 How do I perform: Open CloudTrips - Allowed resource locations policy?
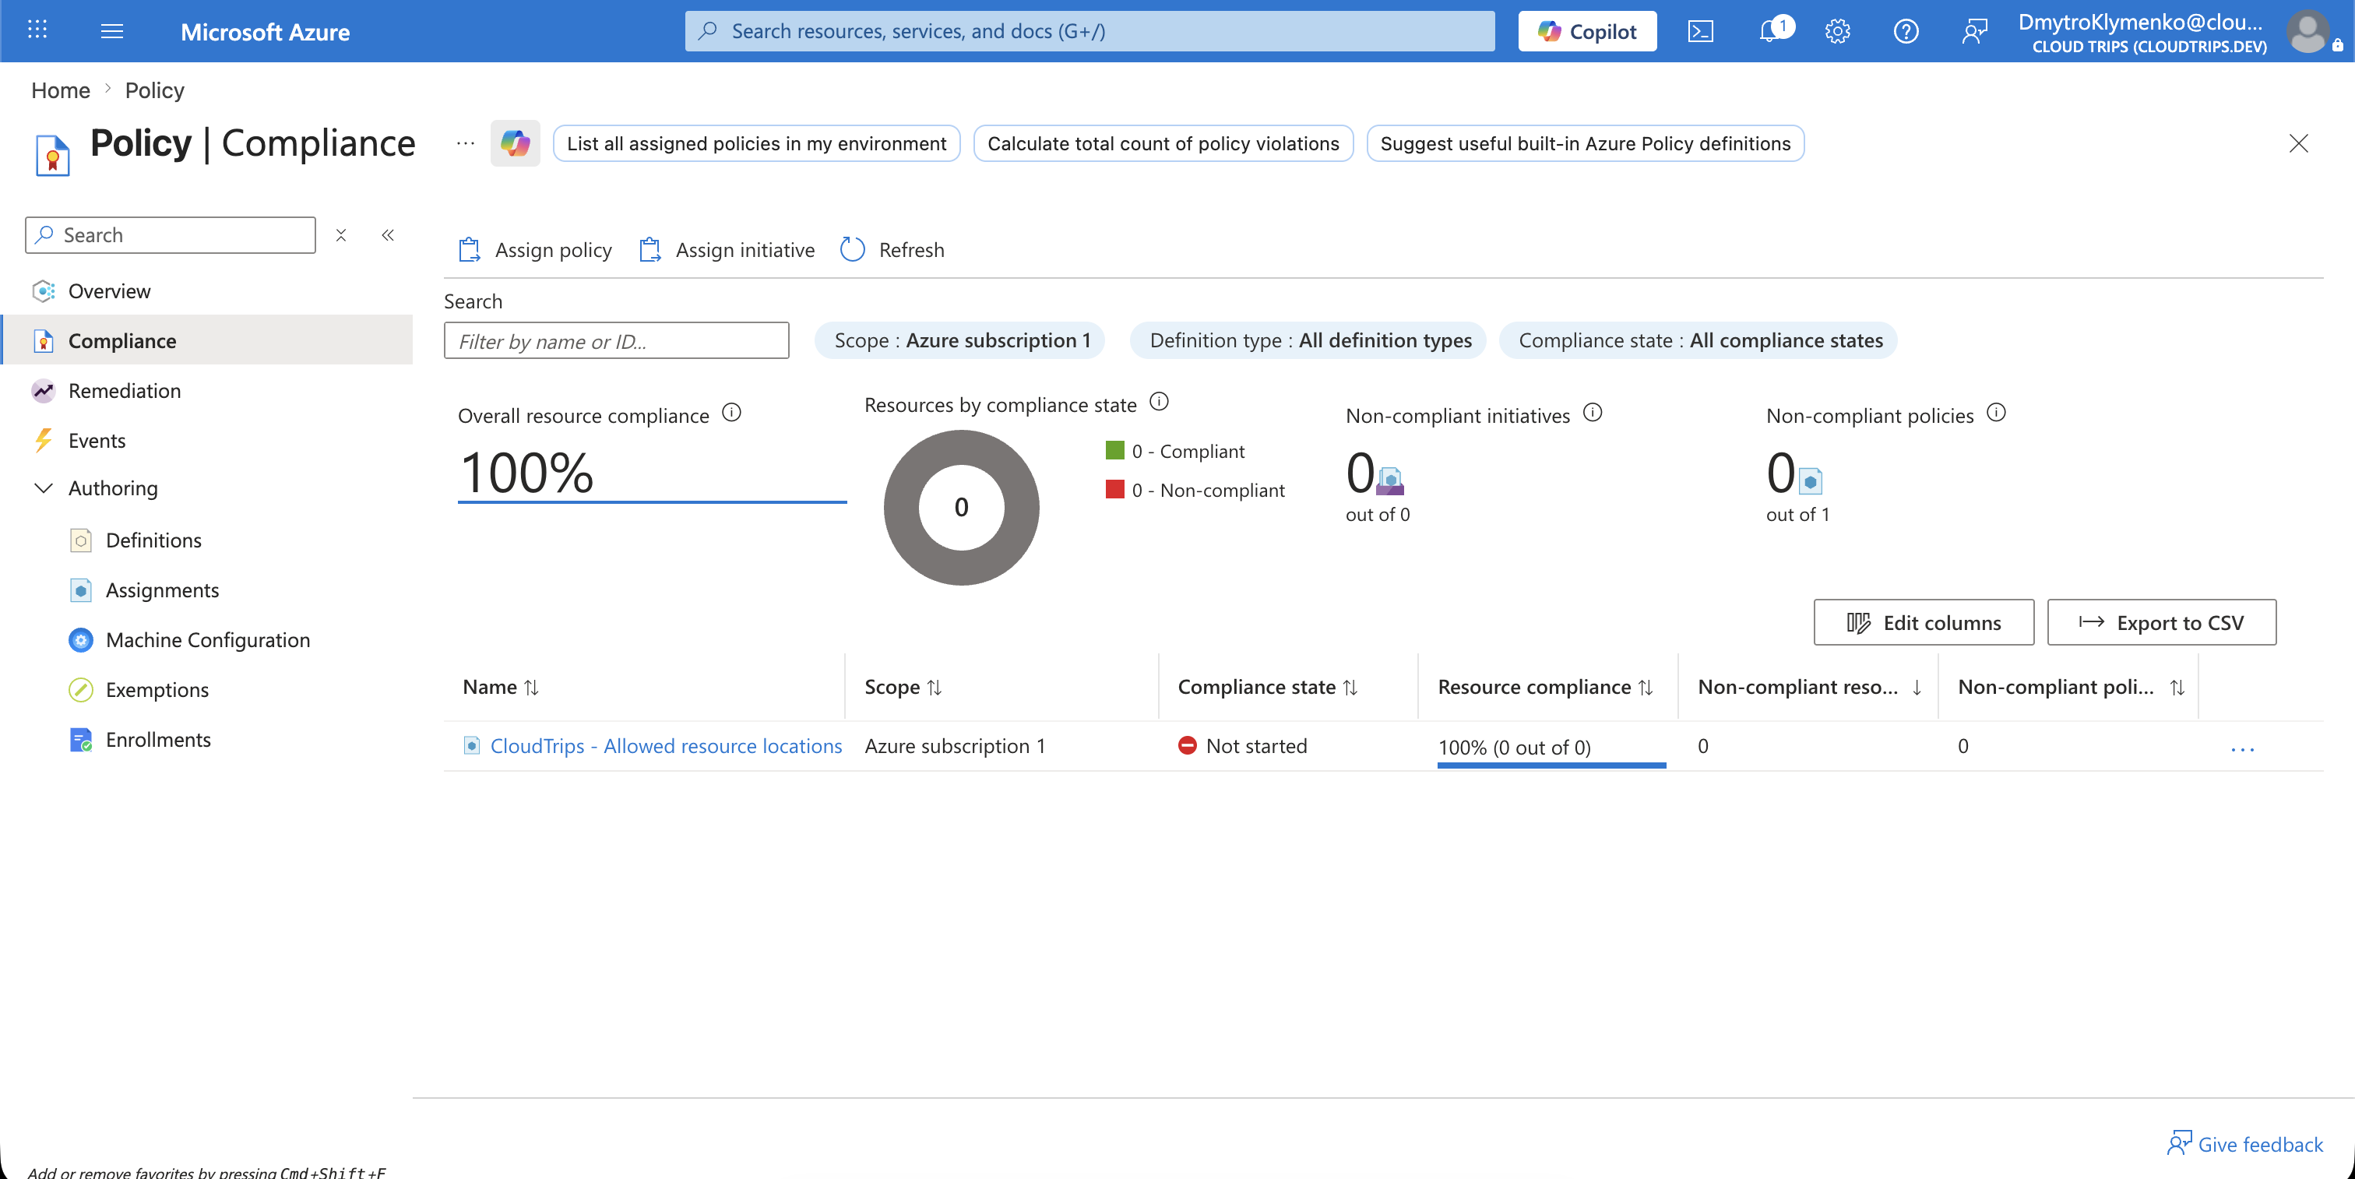666,746
